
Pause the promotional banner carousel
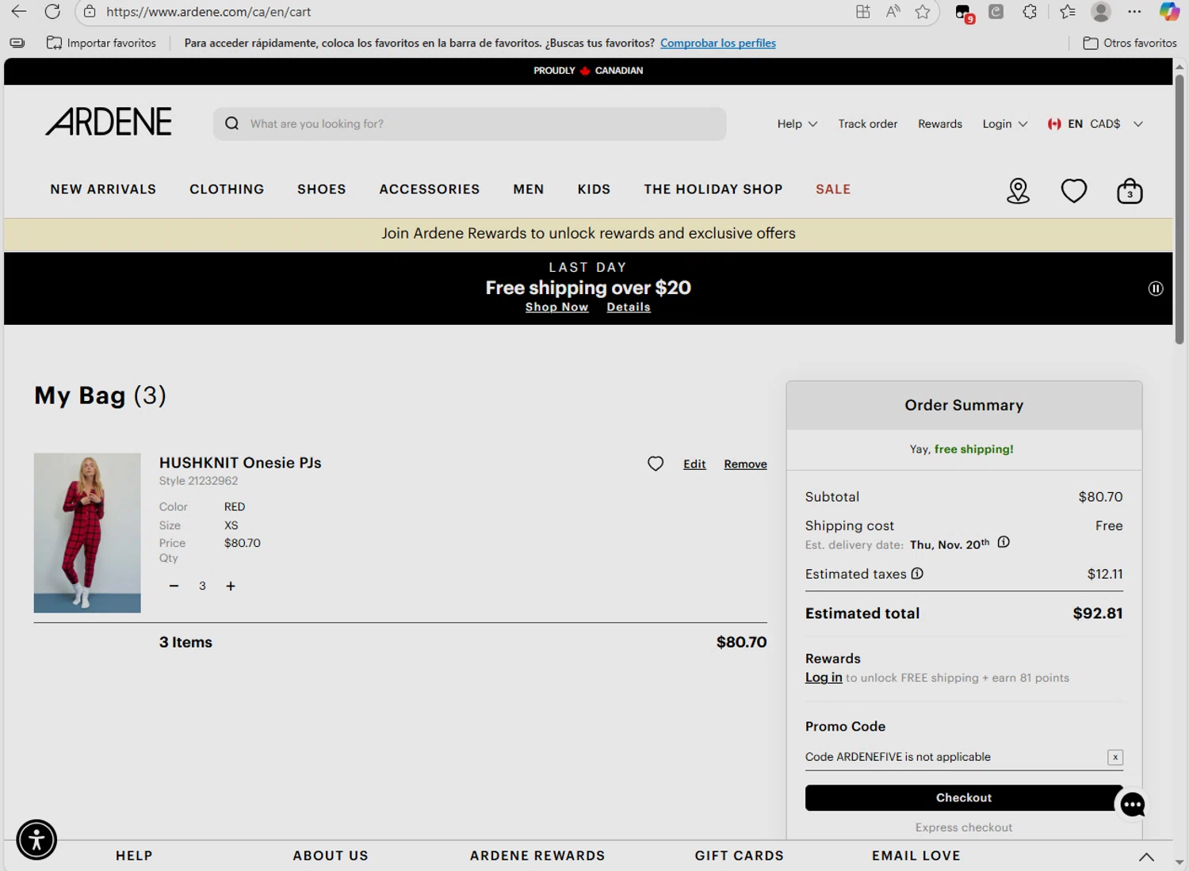[x=1156, y=288]
